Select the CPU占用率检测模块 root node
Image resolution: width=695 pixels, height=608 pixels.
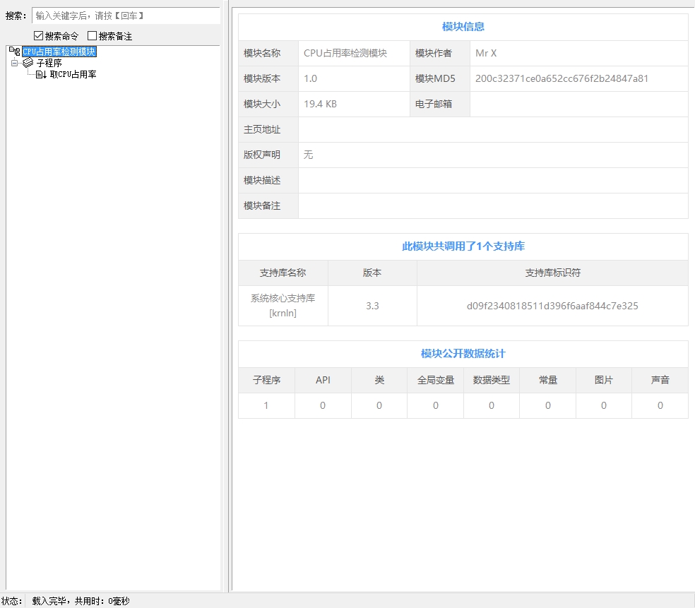click(x=59, y=52)
